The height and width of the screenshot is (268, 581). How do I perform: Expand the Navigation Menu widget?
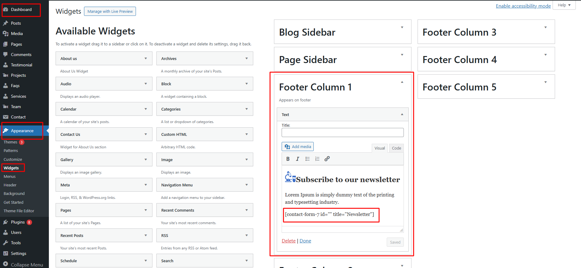[247, 185]
